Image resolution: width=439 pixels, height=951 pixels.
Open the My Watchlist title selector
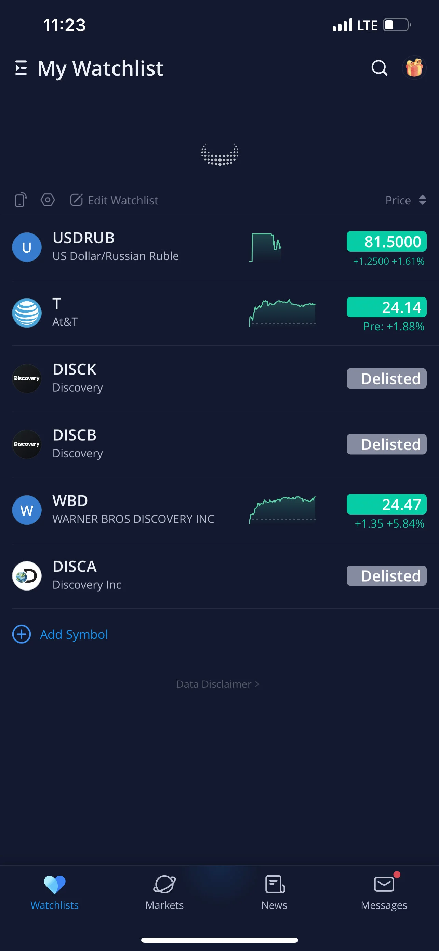[100, 68]
